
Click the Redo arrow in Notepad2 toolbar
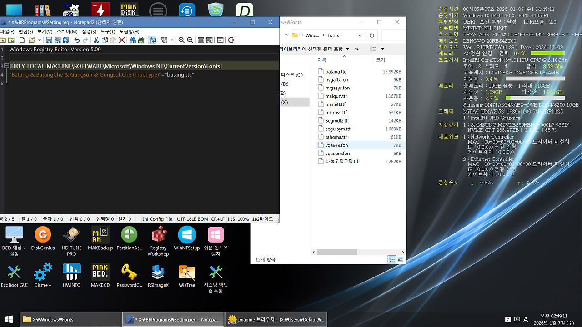[85, 40]
